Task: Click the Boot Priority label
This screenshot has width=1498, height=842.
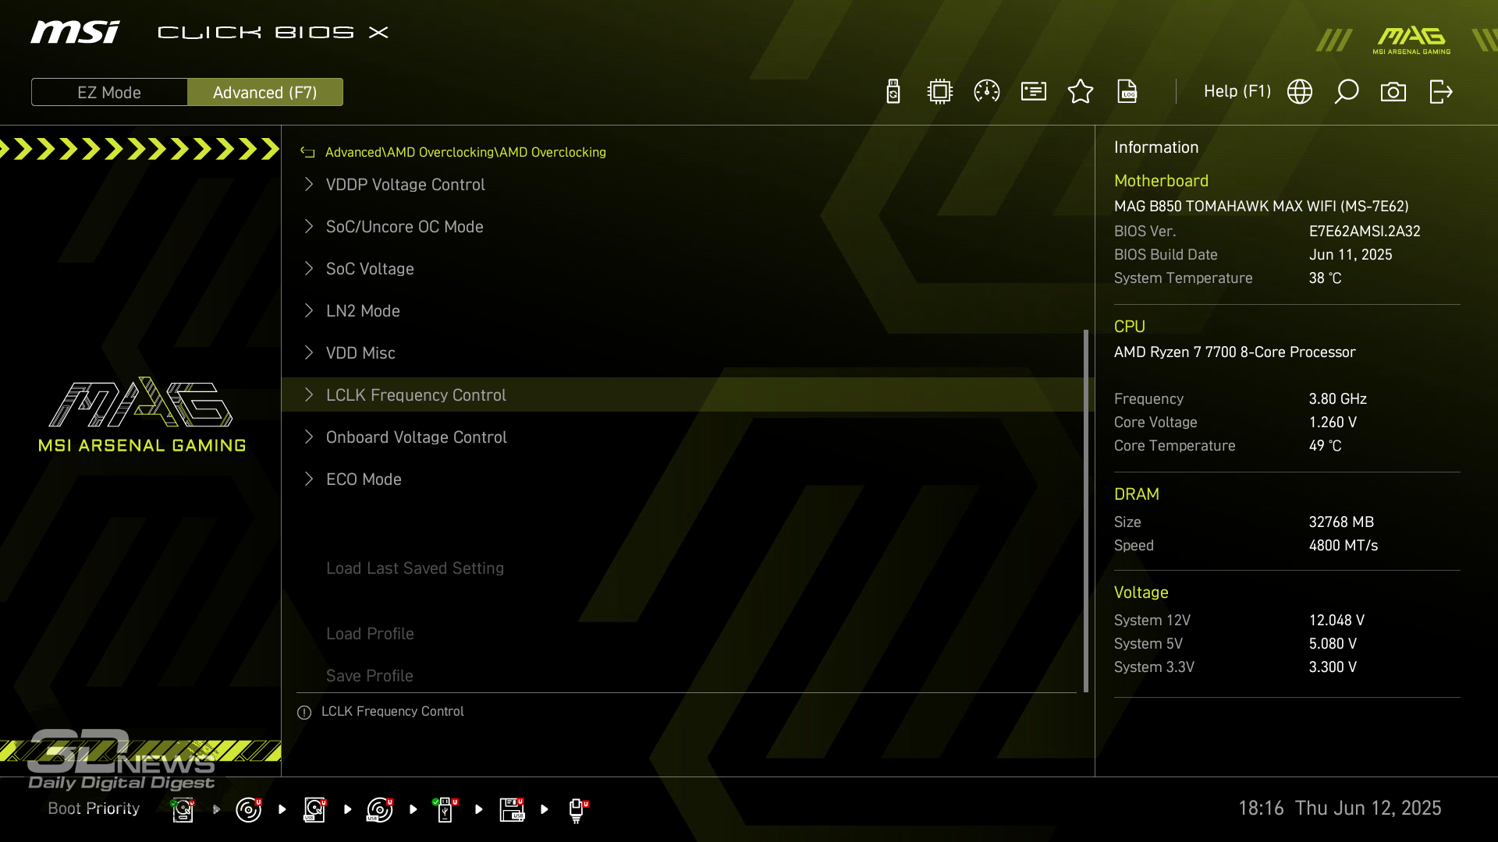Action: [x=94, y=808]
